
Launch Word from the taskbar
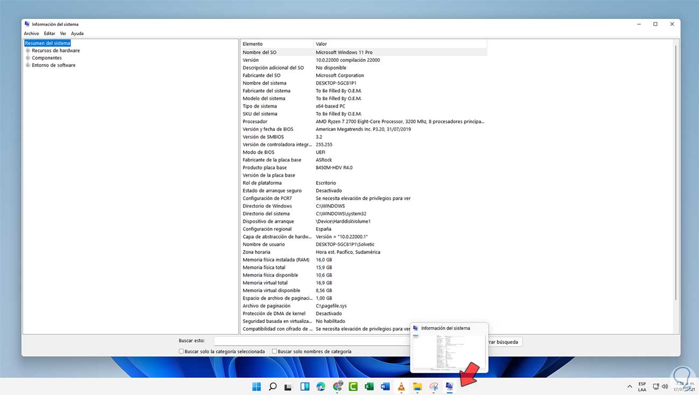click(x=385, y=386)
